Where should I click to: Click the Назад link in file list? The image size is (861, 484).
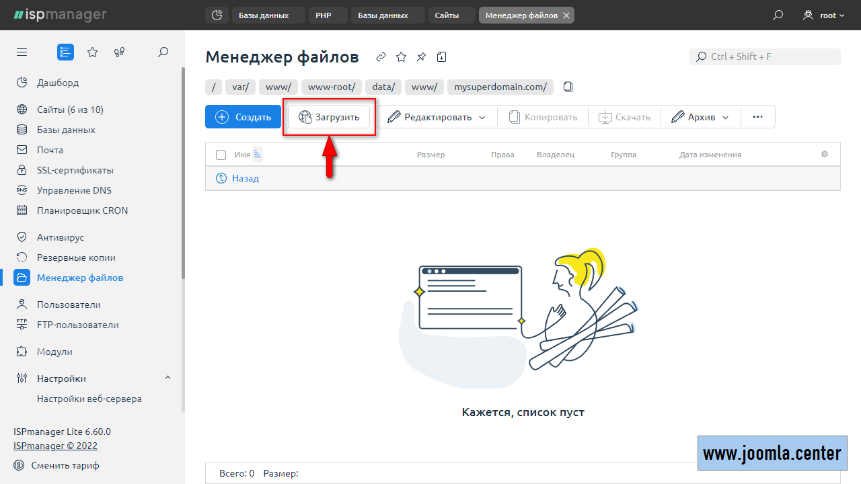[245, 178]
